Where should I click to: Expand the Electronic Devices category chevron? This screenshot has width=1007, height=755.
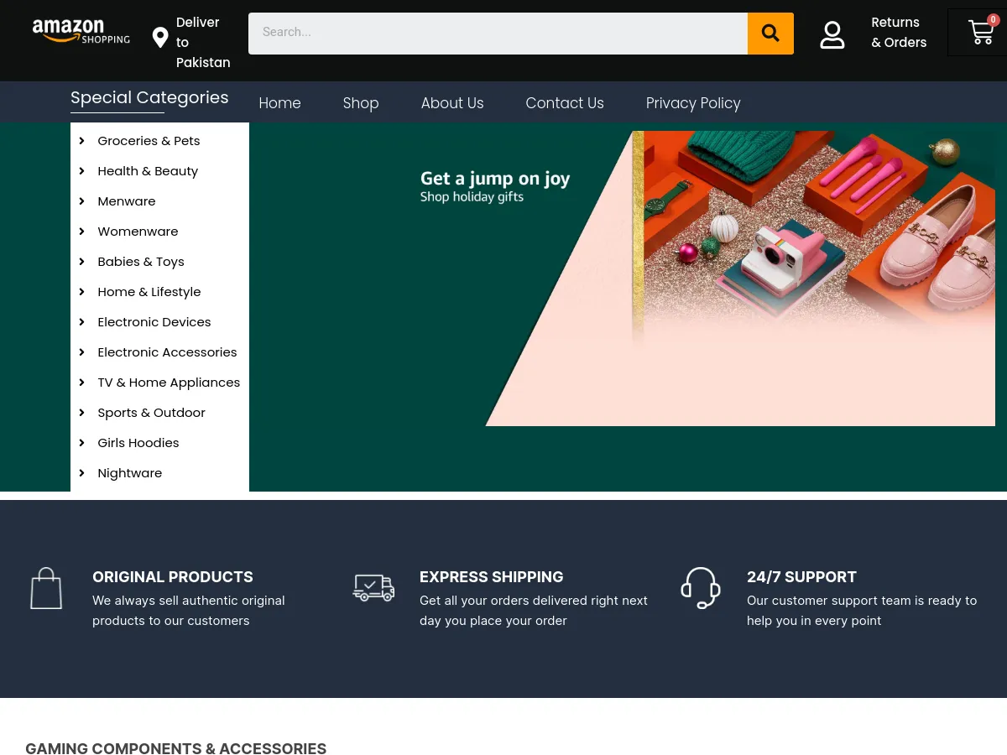tap(81, 321)
